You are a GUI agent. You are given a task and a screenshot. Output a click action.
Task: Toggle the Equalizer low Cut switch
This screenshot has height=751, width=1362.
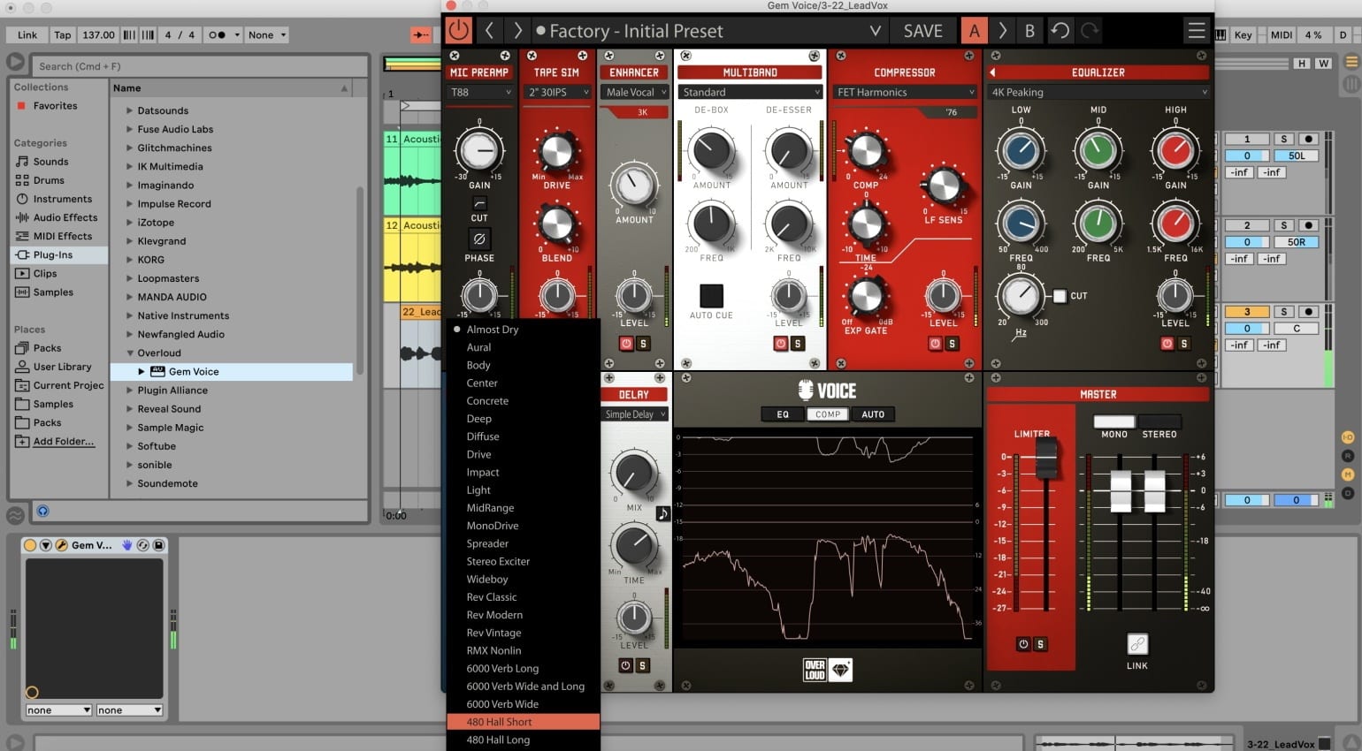point(1060,296)
